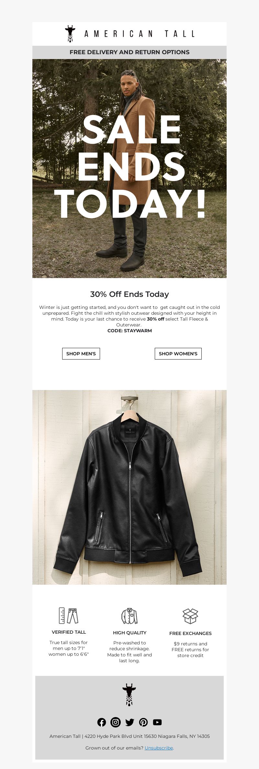Click the Free Delivery and Return Options banner
The image size is (259, 769).
point(129,52)
